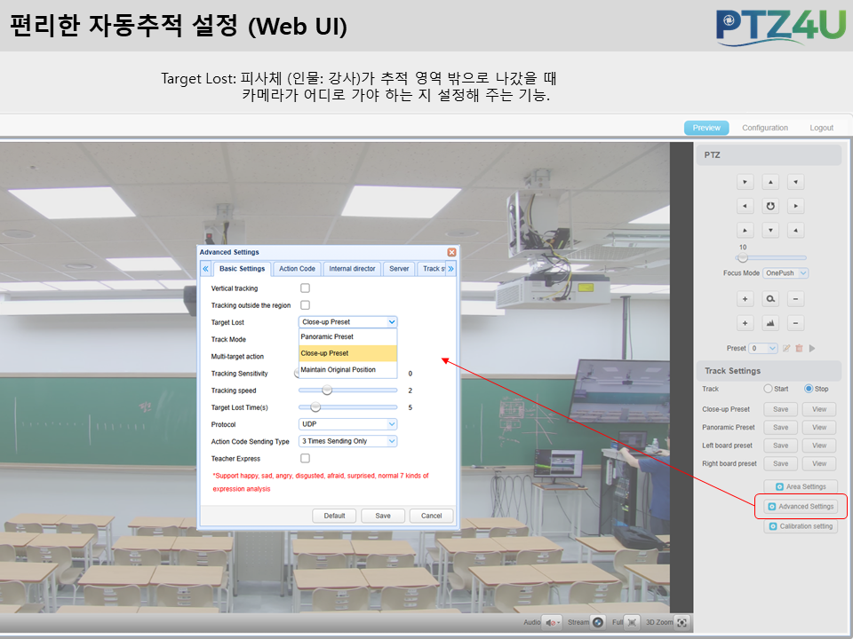Click Cancel in the Advanced Settings dialog
The image size is (853, 639).
tap(432, 516)
